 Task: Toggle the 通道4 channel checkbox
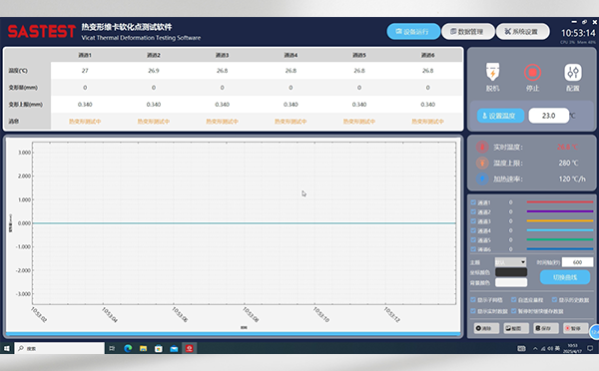point(473,230)
